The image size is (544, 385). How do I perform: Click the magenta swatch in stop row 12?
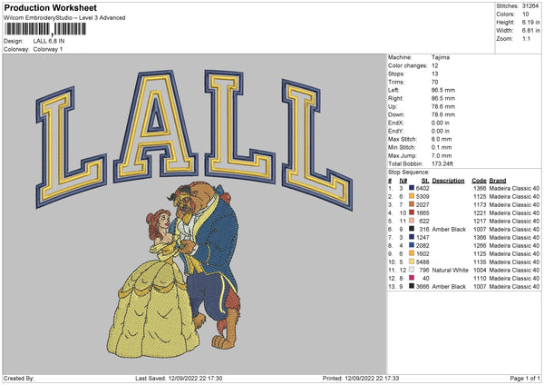pyautogui.click(x=412, y=278)
